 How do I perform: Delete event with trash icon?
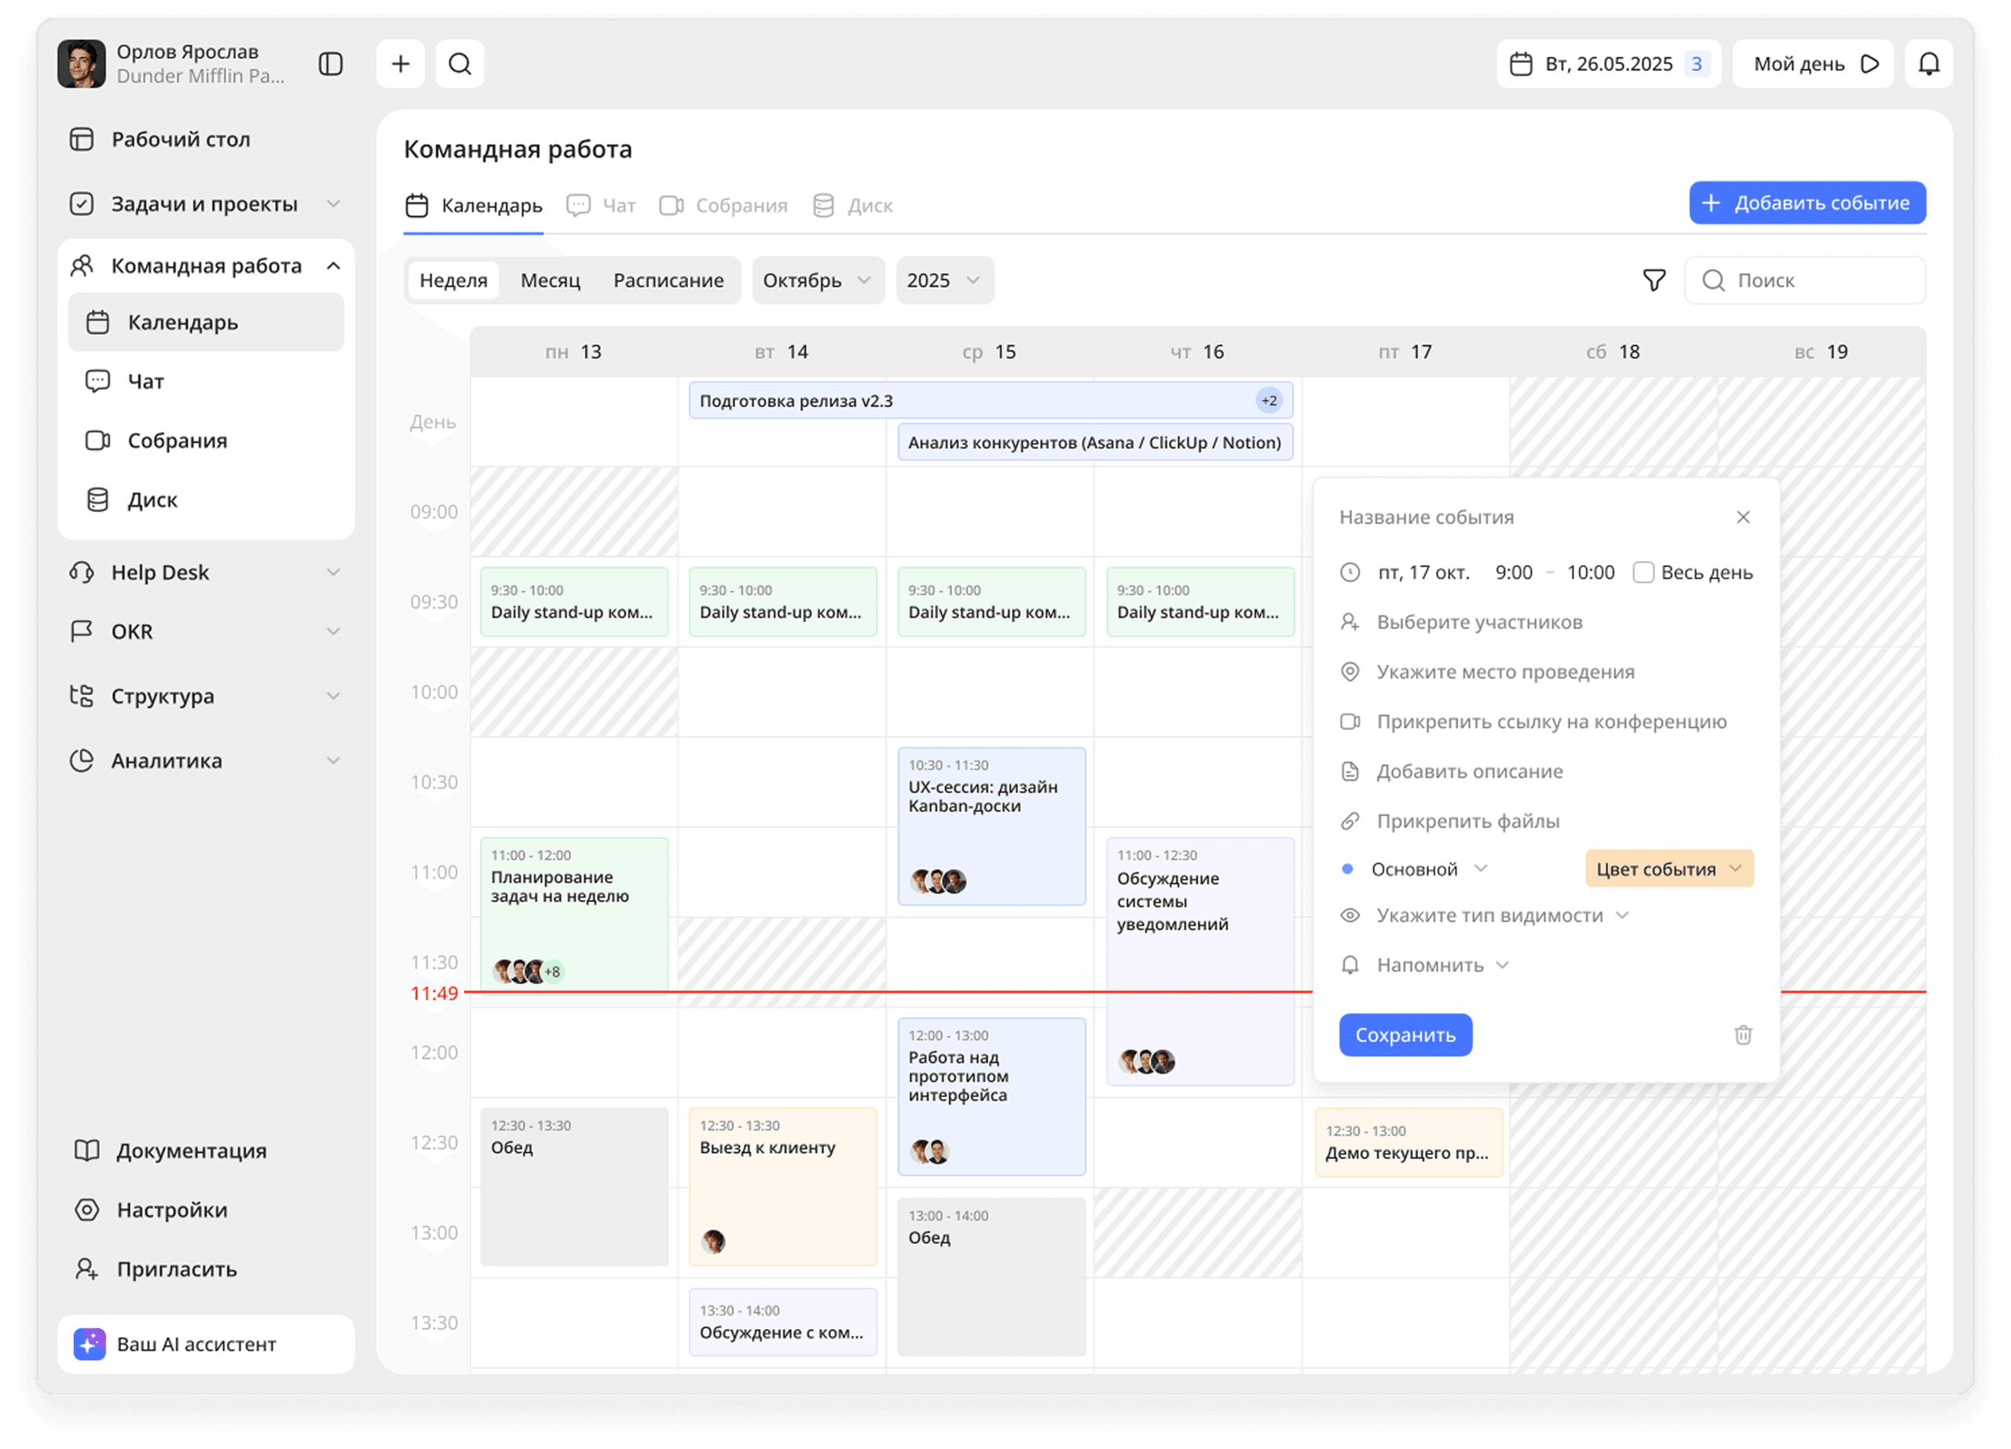[1742, 1034]
